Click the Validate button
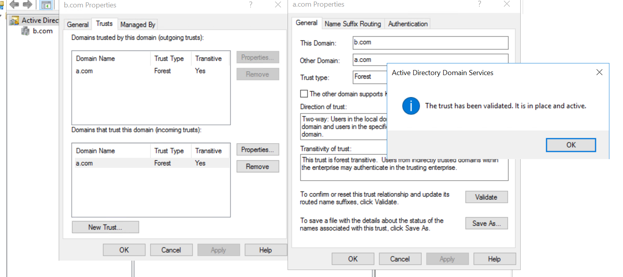623x277 pixels. pyautogui.click(x=486, y=197)
